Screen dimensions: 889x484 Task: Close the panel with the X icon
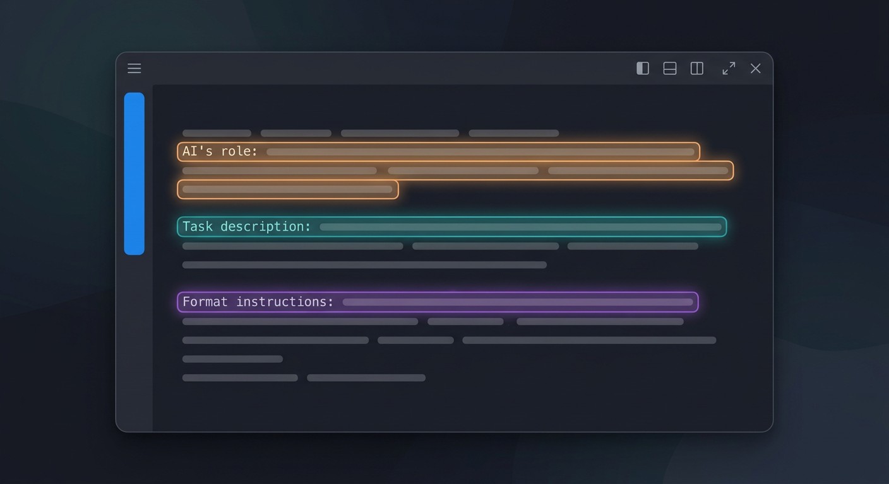pos(756,69)
